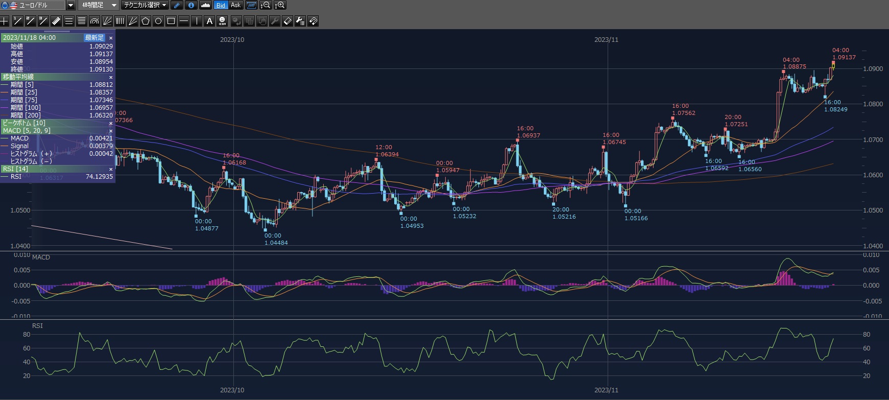The width and height of the screenshot is (889, 400).
Task: Select the circle drawing tool
Action: (158, 21)
